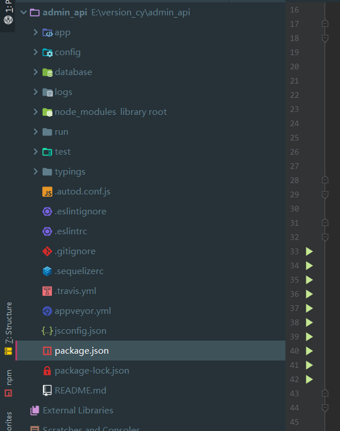
Task: Click the node_modules library folder icon
Action: [x=47, y=112]
